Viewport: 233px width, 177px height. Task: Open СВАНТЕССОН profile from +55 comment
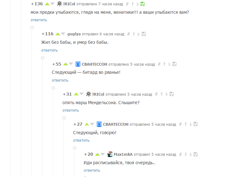pyautogui.click(x=94, y=64)
